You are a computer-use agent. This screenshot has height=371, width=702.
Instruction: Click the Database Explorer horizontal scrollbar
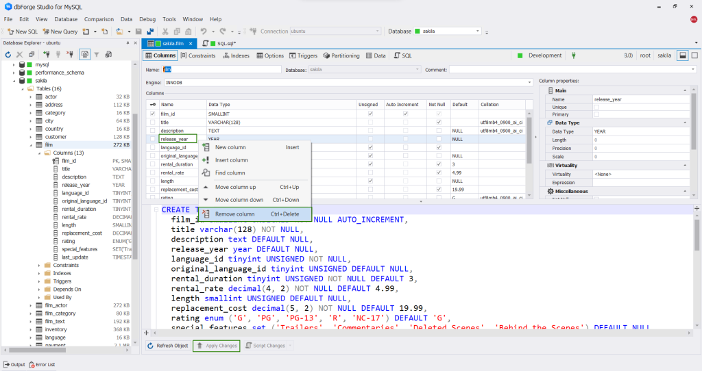point(37,350)
